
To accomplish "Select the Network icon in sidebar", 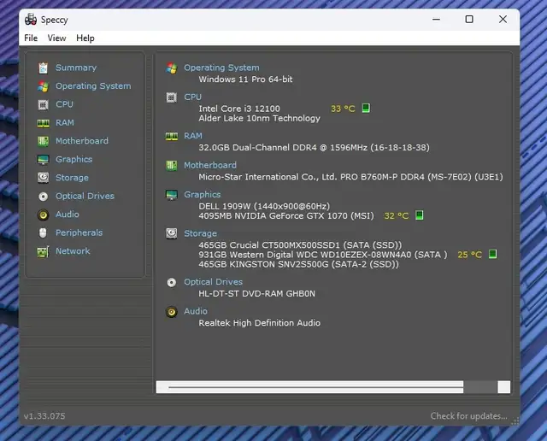I will [x=43, y=251].
